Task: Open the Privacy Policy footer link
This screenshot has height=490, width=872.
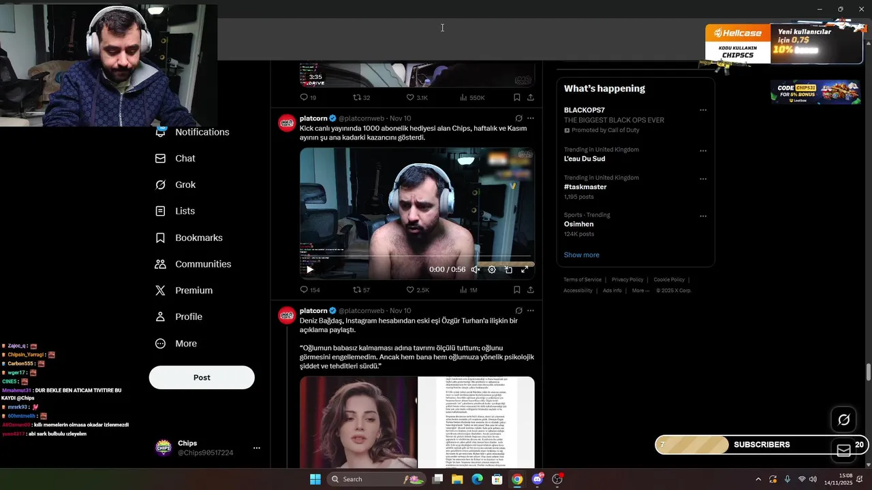Action: 627,280
